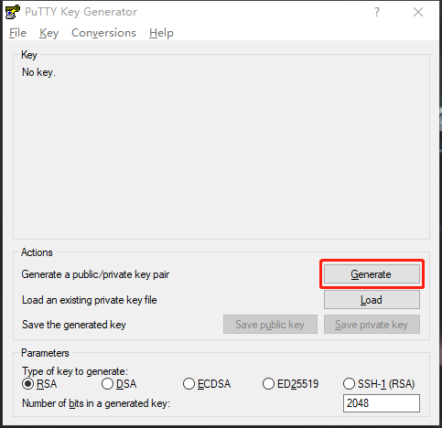Viewport: 442px width, 428px height.
Task: Click the Load button for existing key
Action: tap(372, 300)
